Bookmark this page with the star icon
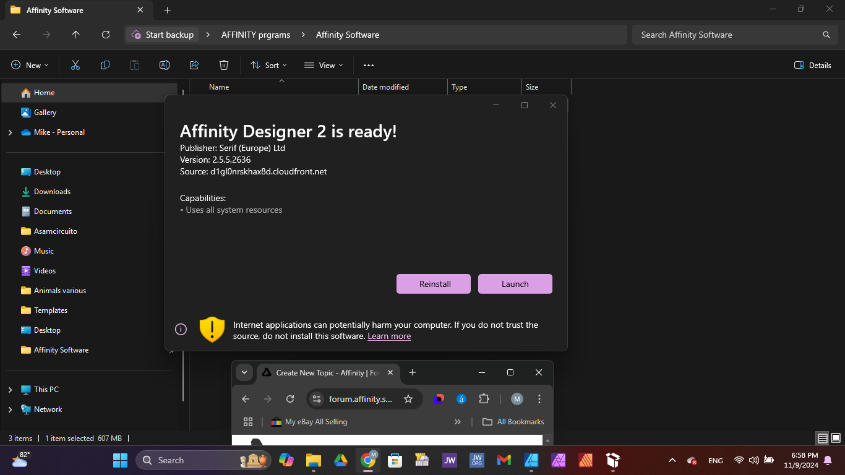The height and width of the screenshot is (475, 845). [x=408, y=399]
